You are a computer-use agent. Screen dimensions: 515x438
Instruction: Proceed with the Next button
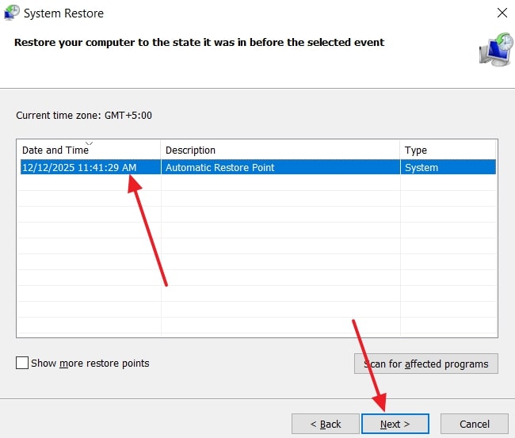395,424
